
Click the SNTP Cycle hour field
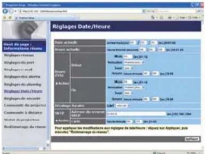129,122
